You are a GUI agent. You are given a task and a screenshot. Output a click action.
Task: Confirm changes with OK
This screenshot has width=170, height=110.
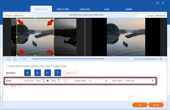[x=140, y=105]
